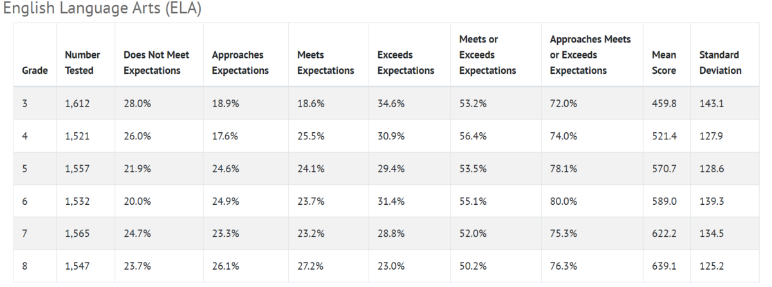Select the Meets or Exceeds Expectations header
This screenshot has width=772, height=287.
(x=488, y=55)
